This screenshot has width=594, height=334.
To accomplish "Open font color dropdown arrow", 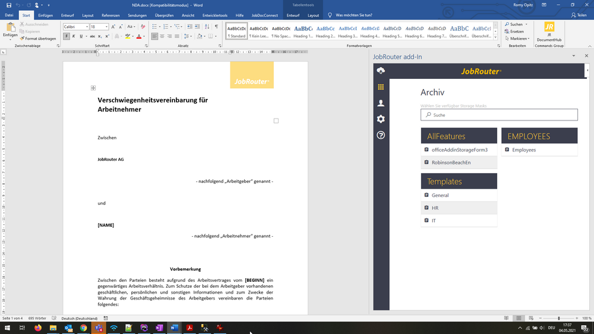I will [144, 37].
